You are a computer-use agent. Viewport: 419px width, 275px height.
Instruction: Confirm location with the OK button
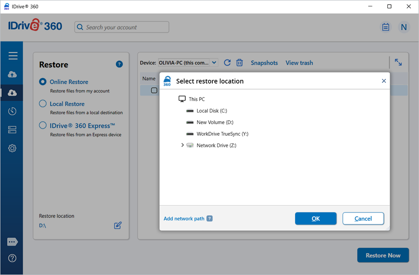click(316, 218)
